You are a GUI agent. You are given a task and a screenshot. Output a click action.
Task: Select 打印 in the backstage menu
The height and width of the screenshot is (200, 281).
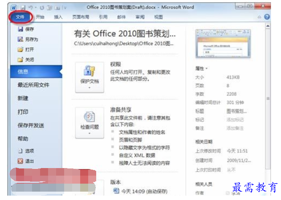[23, 112]
